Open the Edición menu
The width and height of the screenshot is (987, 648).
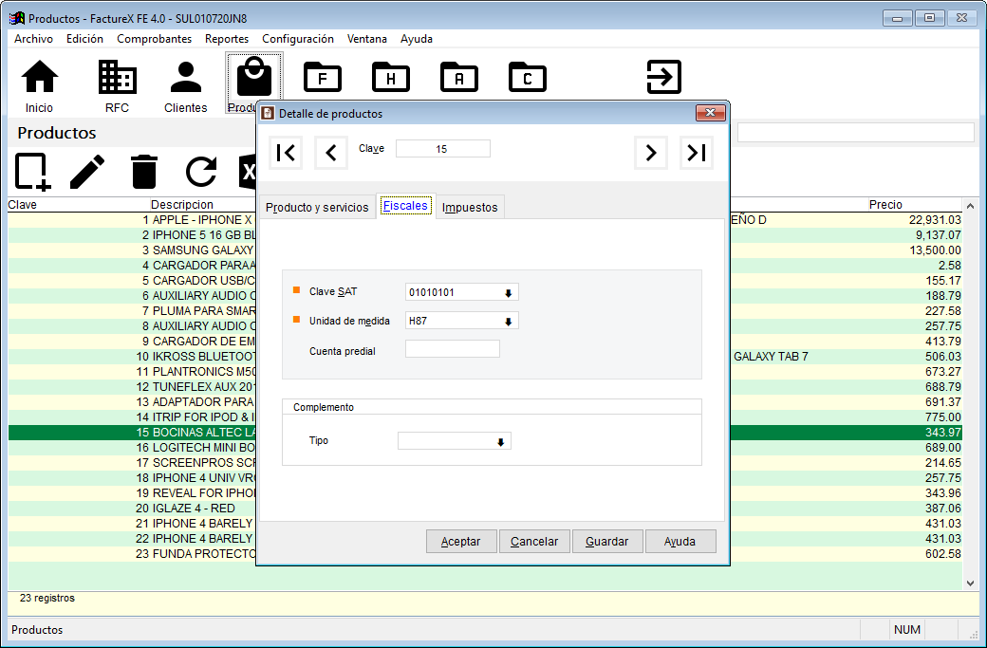(85, 39)
